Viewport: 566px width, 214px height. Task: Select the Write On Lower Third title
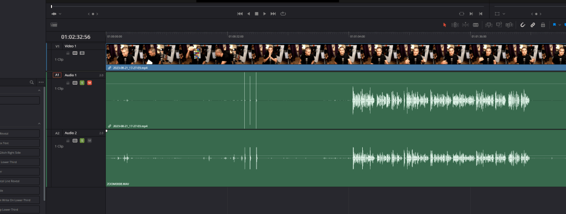pos(19,200)
